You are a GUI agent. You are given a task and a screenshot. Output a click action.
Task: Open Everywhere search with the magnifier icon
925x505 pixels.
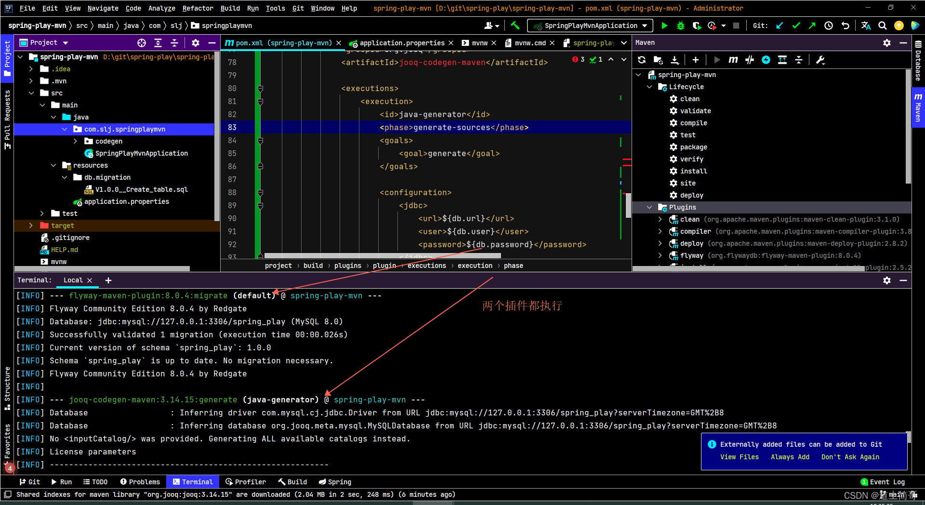click(x=882, y=26)
